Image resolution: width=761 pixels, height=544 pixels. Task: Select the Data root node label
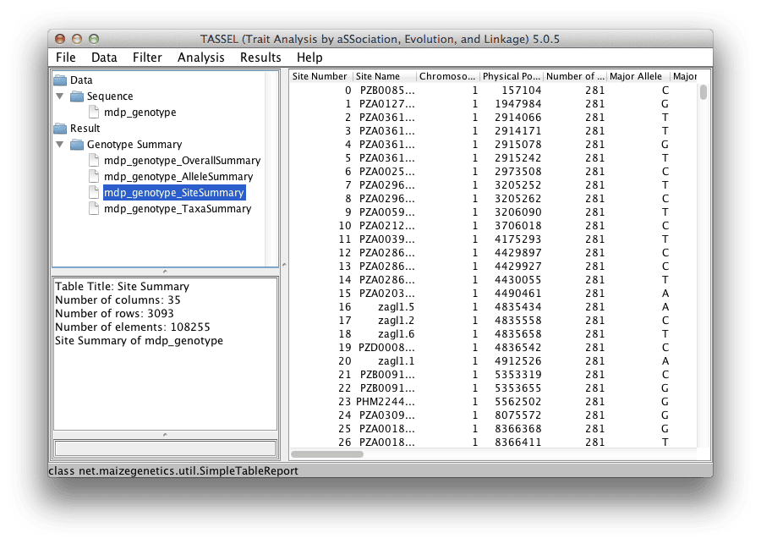pyautogui.click(x=81, y=80)
